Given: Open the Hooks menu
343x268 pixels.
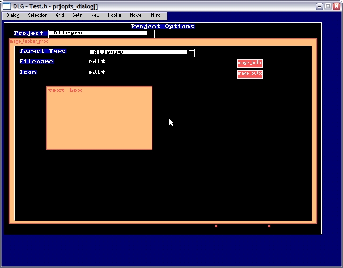Looking at the screenshot, I should pos(115,16).
